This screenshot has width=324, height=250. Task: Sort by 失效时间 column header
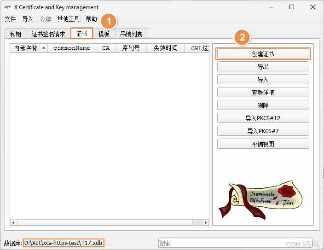coord(166,48)
